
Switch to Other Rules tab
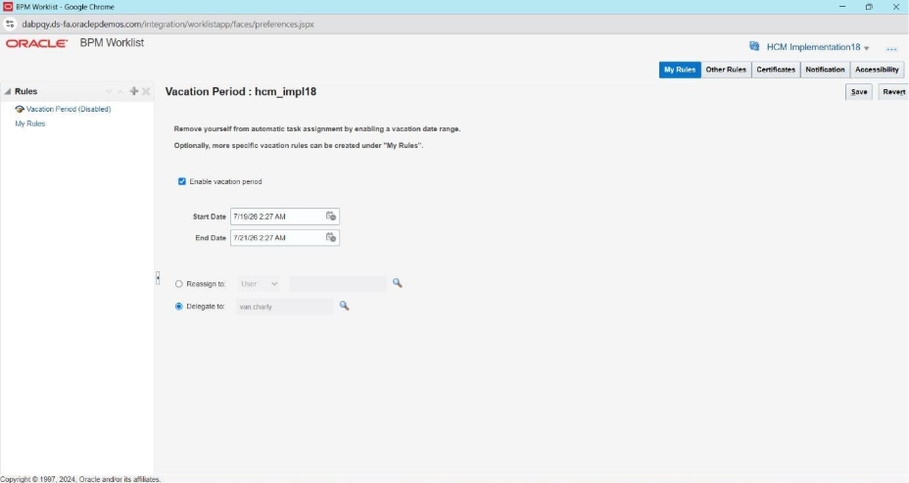pos(726,70)
